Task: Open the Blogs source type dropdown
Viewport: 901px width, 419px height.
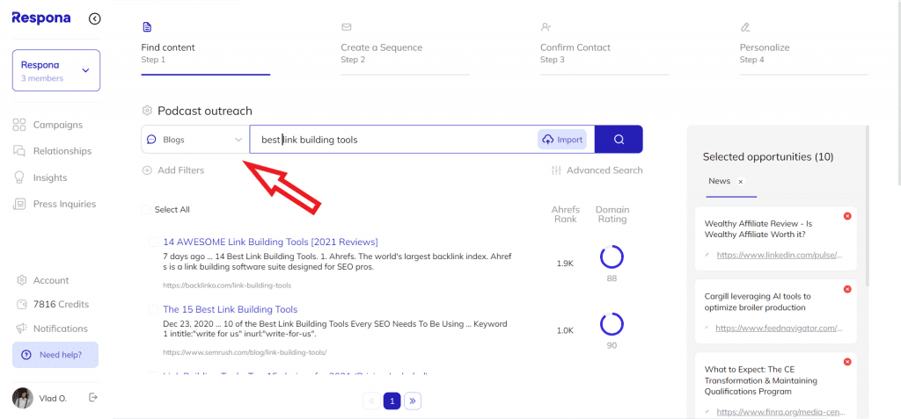Action: point(195,140)
